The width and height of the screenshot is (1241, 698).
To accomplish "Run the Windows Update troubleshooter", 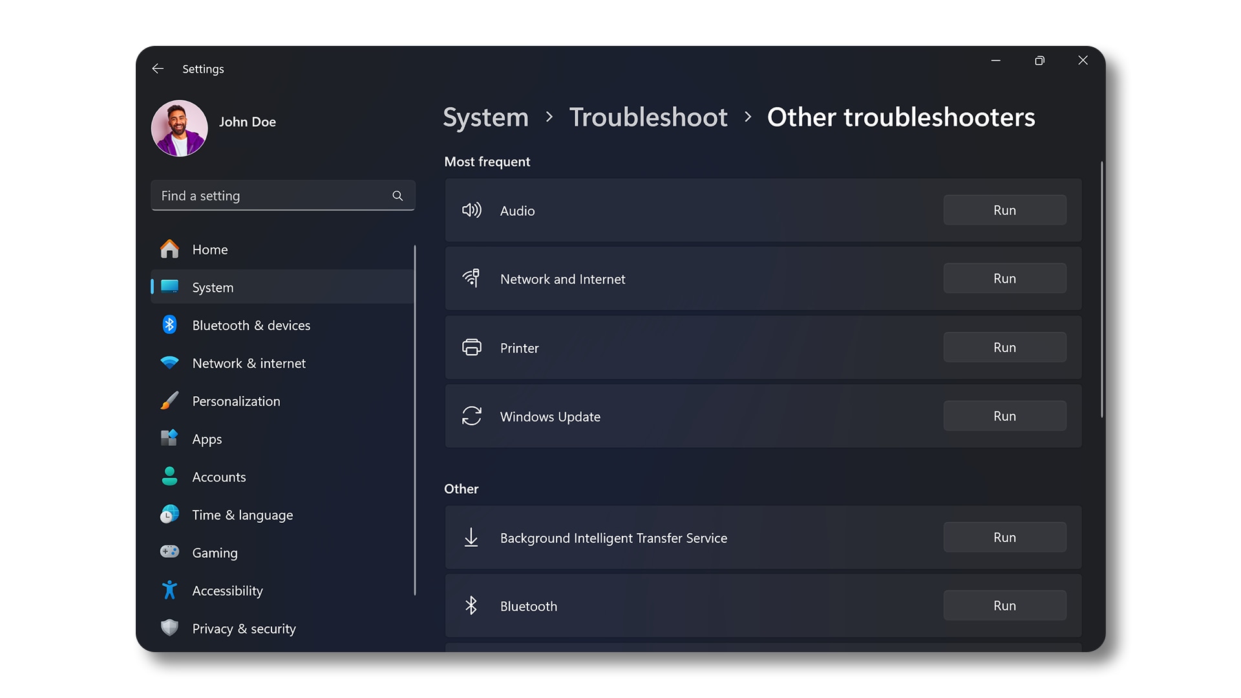I will 1005,416.
